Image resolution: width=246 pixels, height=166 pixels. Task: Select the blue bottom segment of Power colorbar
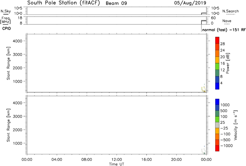[x=217, y=86]
